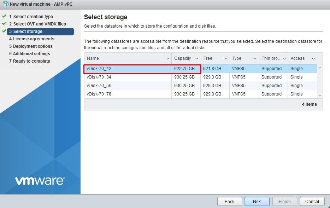330x208 pixels.
Task: Select the vDisk-70_34 datastore row
Action: pos(201,77)
